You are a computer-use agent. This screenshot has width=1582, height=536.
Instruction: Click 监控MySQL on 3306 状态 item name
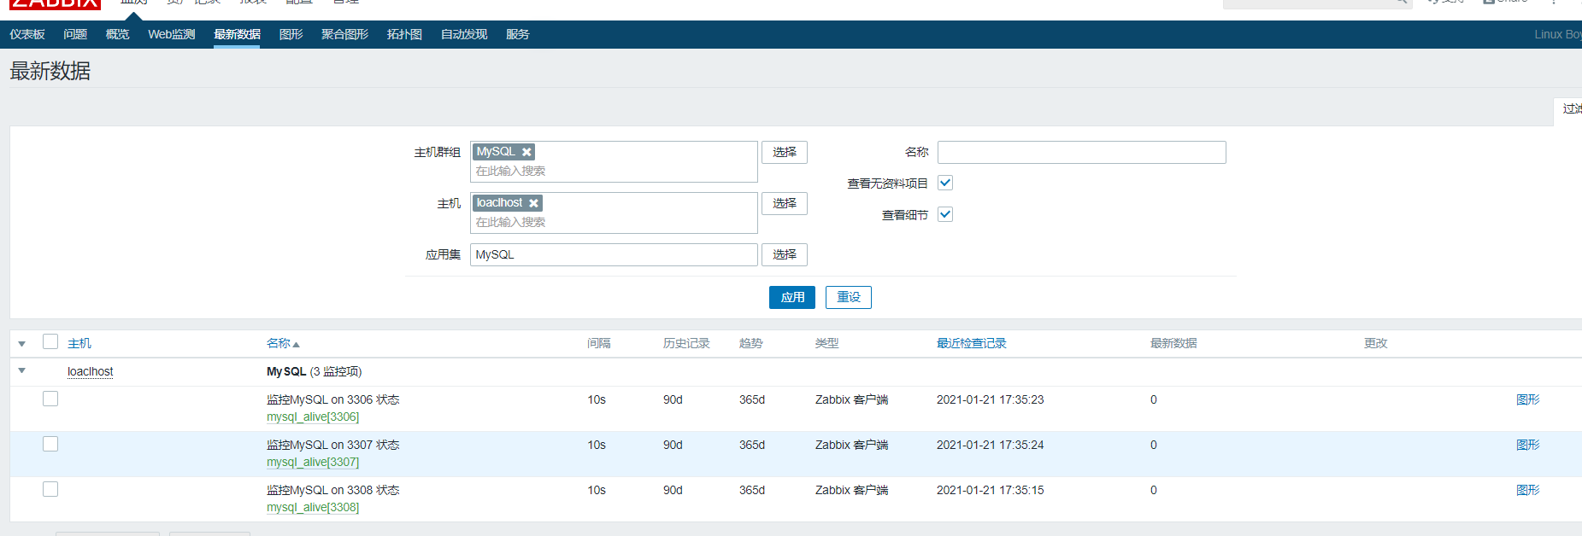(333, 399)
